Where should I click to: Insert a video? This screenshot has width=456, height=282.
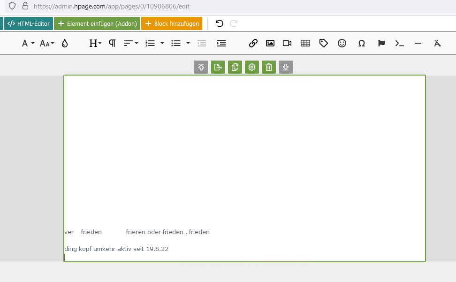pos(287,43)
